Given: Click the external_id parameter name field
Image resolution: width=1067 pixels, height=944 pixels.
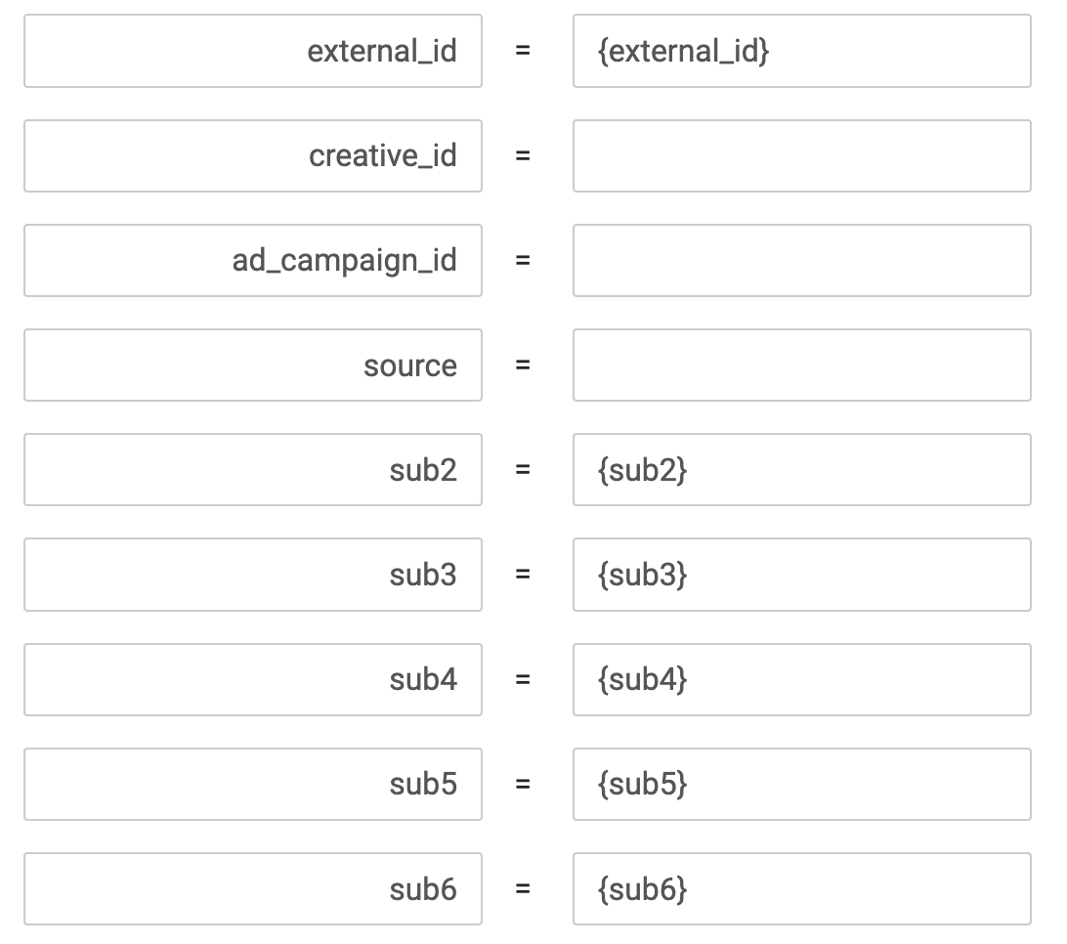Looking at the screenshot, I should coord(253,51).
